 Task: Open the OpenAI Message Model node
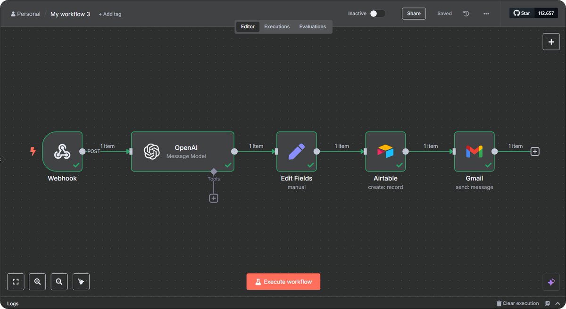tap(183, 152)
